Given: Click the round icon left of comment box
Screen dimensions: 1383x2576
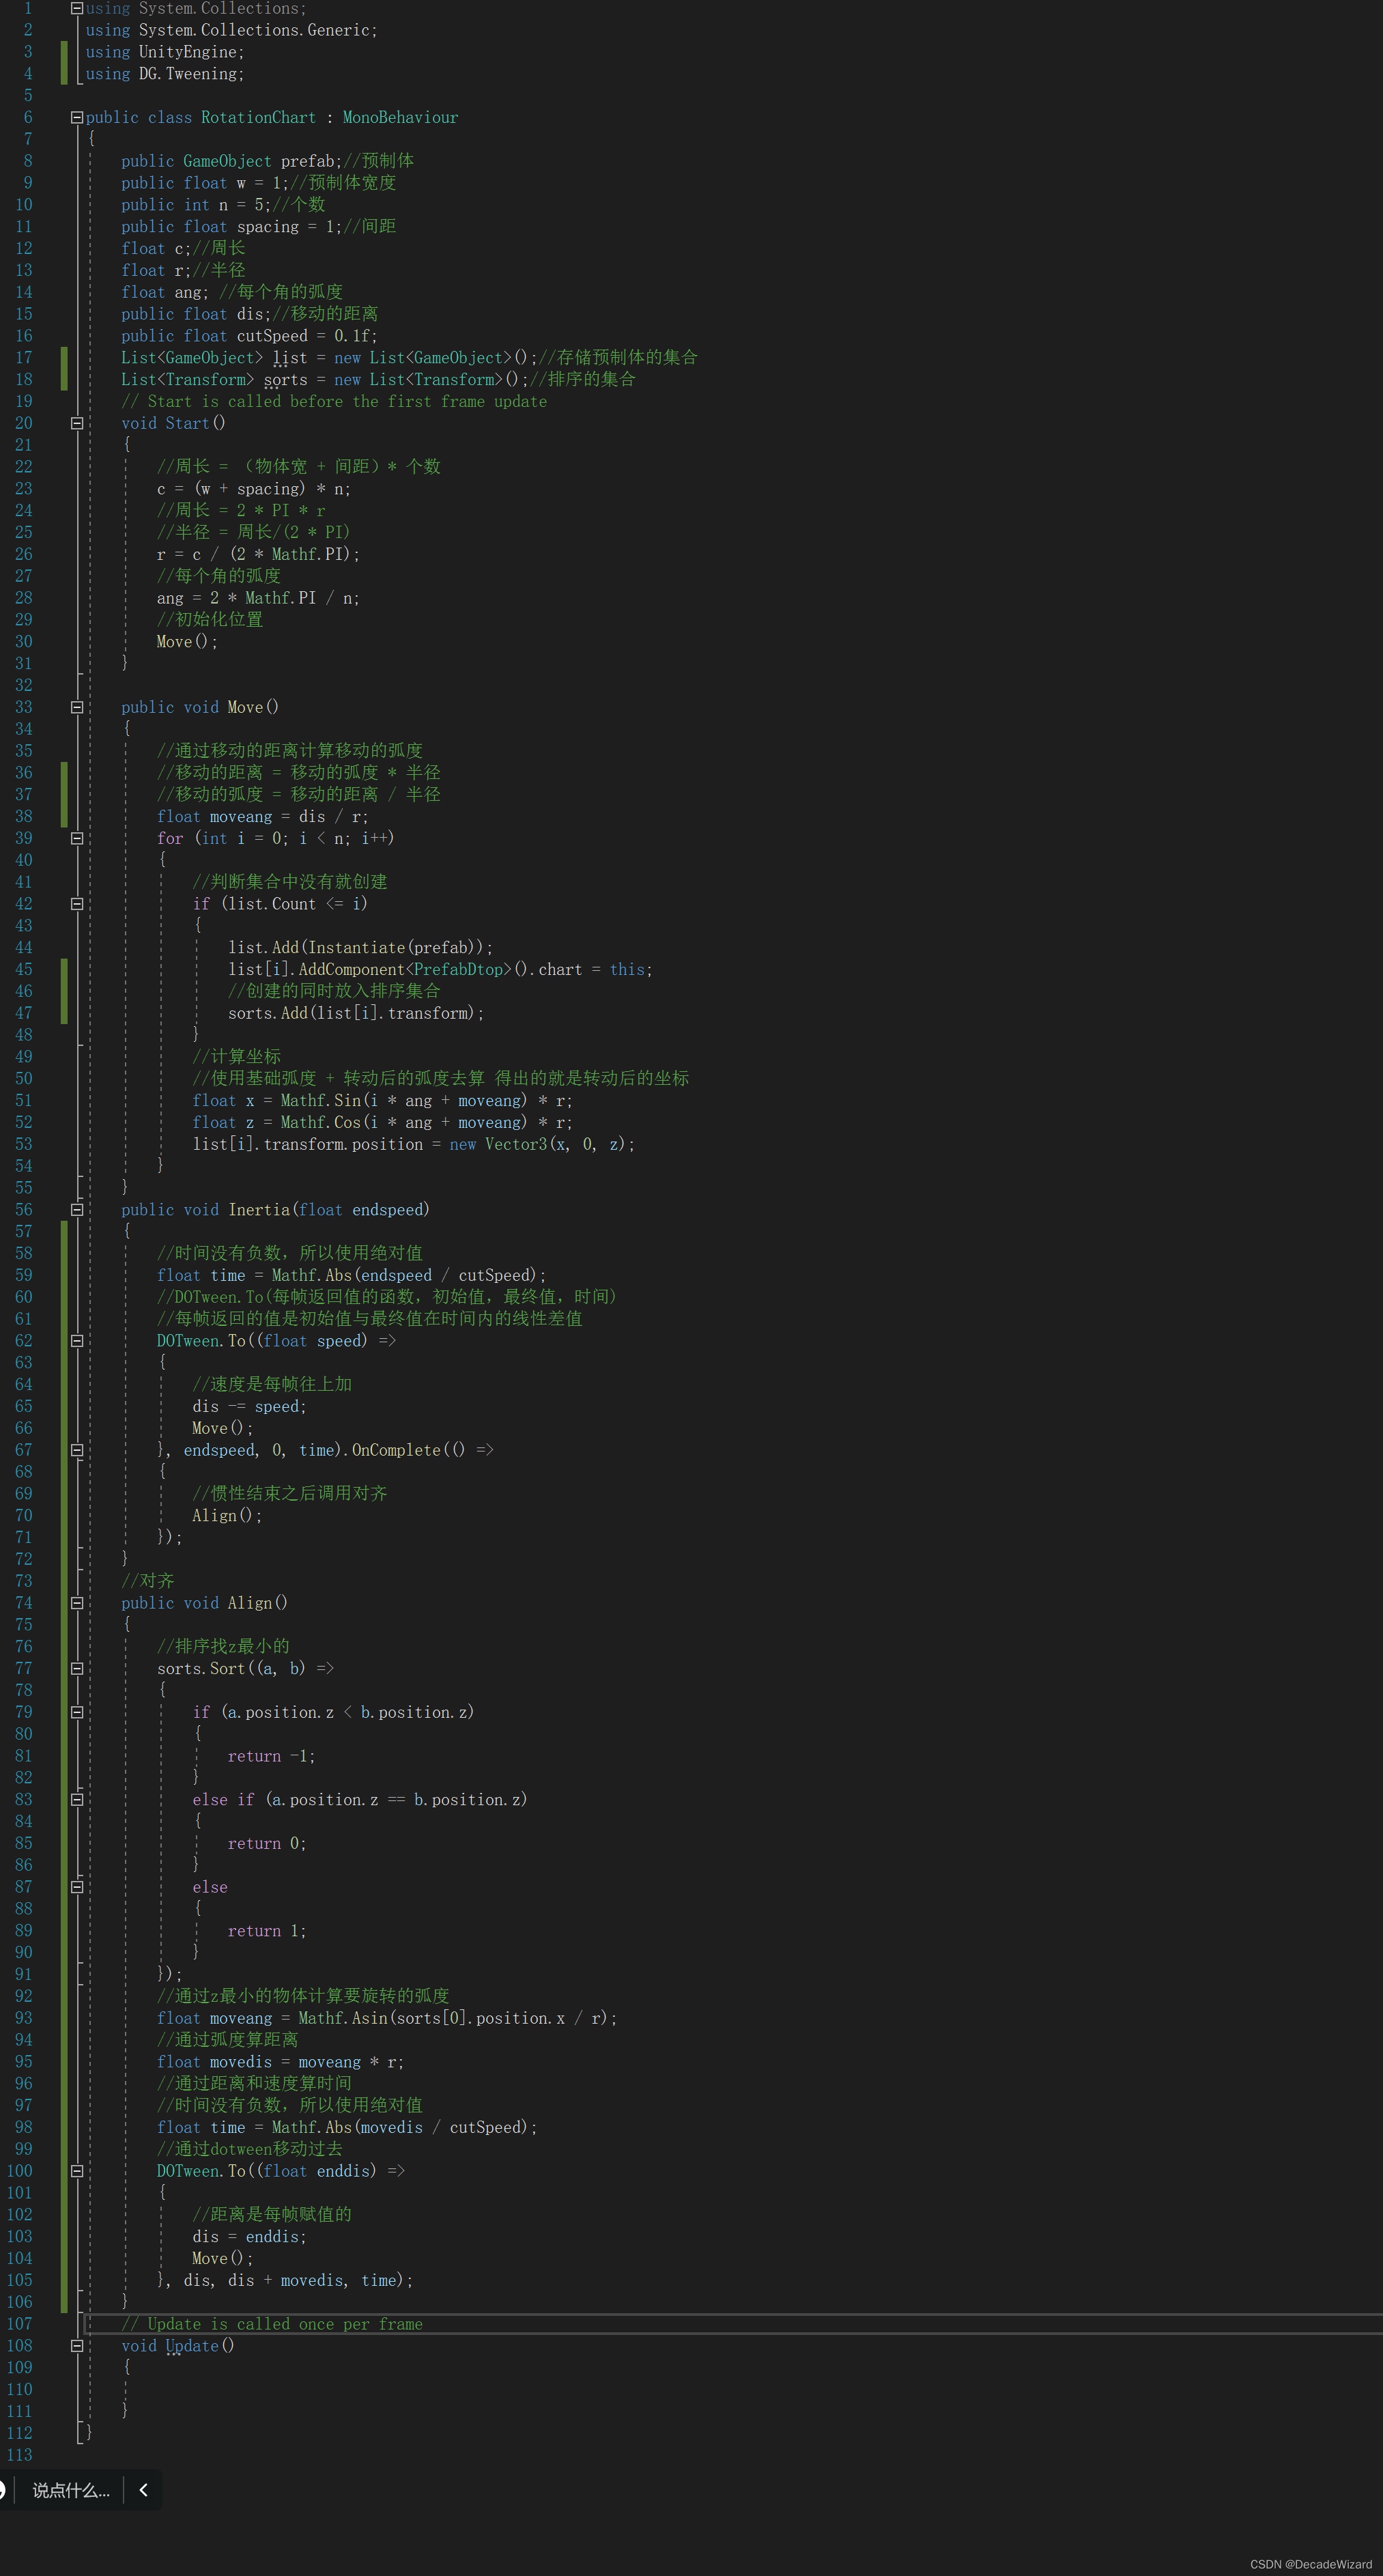Looking at the screenshot, I should [x=3, y=2490].
